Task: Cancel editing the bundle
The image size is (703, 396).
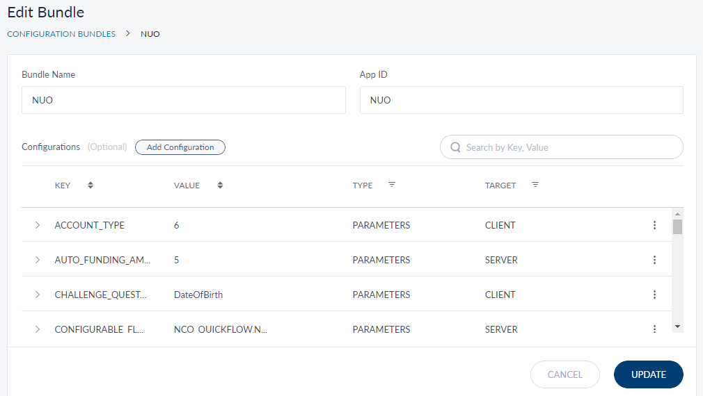Action: [564, 374]
